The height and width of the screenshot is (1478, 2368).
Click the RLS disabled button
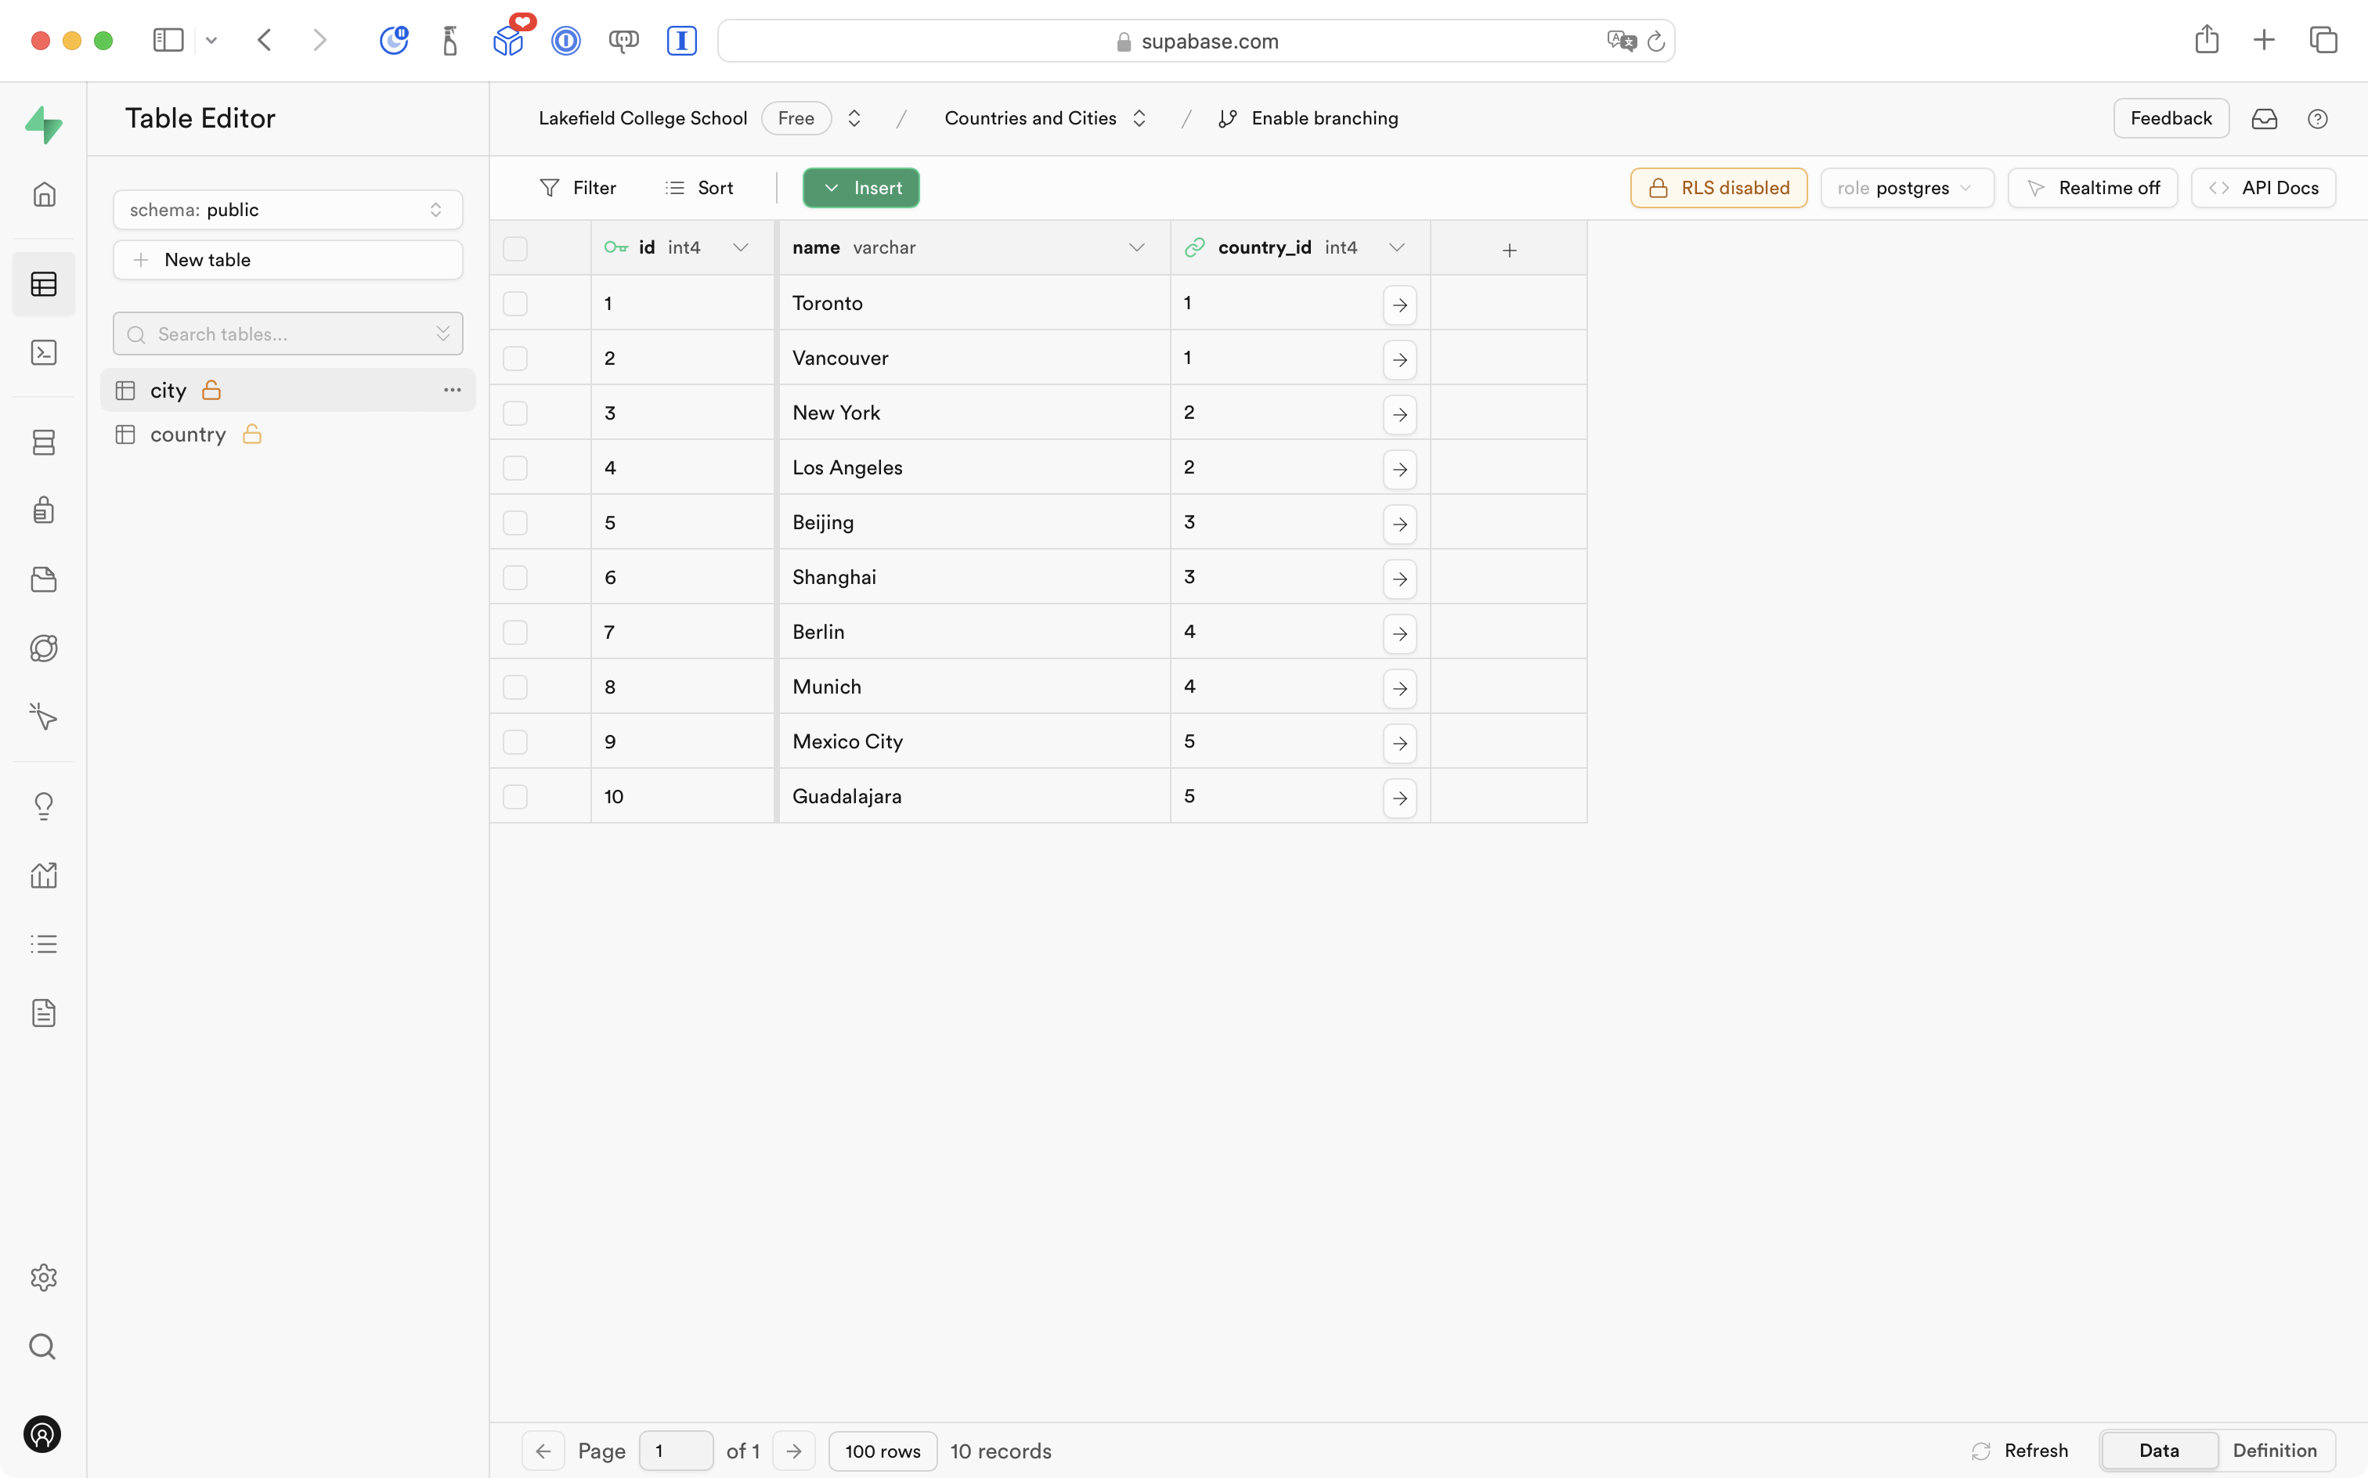[x=1718, y=188]
